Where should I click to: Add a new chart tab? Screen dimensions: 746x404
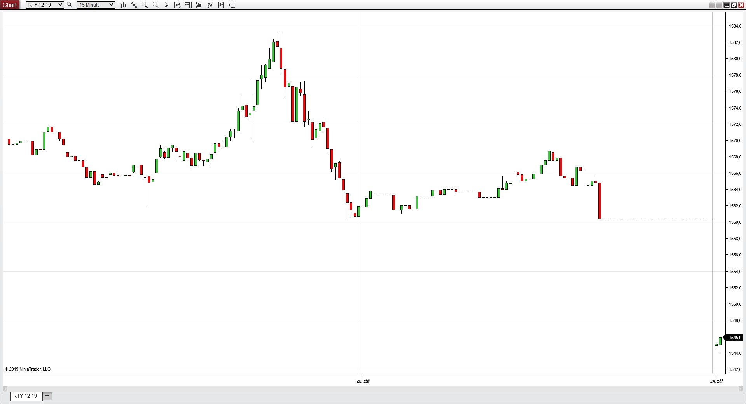click(x=47, y=396)
